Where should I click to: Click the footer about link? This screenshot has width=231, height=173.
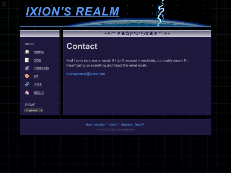click(x=89, y=124)
